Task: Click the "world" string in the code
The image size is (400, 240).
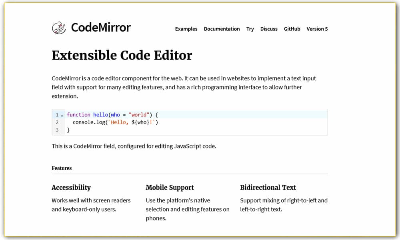Action: tap(138, 115)
